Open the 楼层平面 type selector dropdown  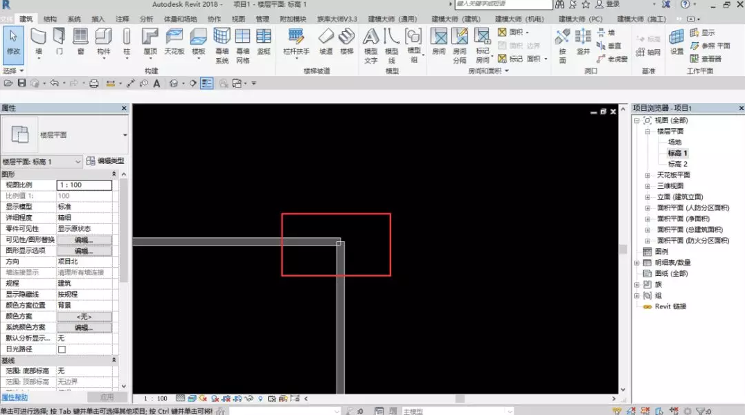tap(125, 135)
